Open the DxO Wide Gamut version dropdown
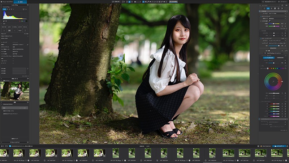This screenshot has width=289, height=163. click(x=277, y=13)
